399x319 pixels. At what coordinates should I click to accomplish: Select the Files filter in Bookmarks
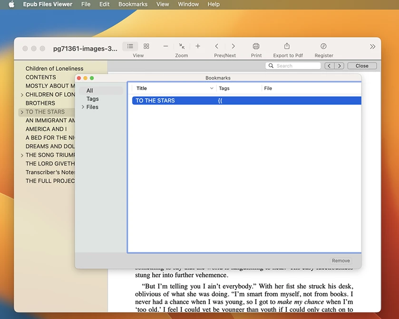coord(92,107)
